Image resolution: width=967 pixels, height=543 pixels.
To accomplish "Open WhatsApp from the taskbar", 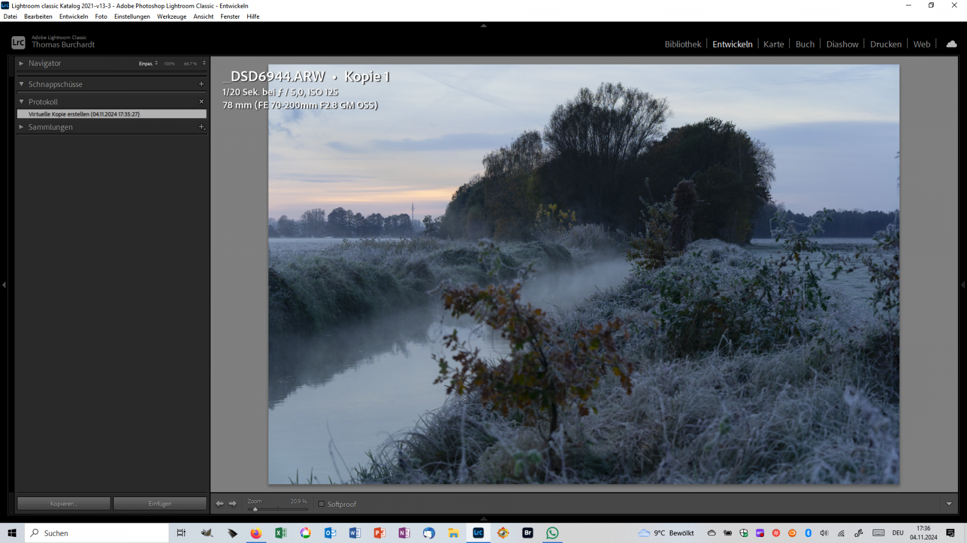I will point(552,533).
